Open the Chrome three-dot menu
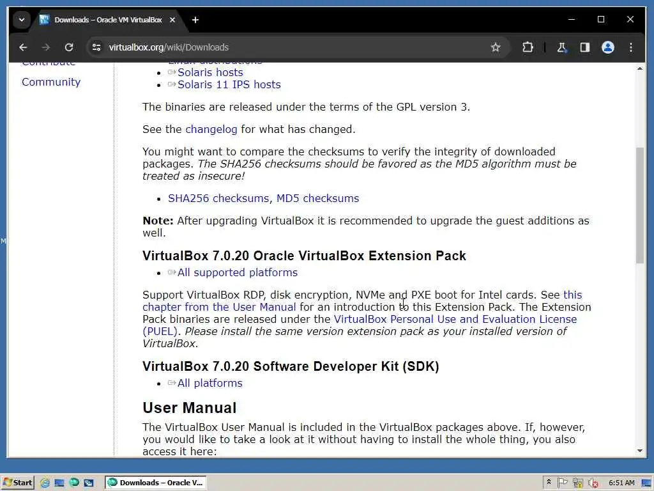The height and width of the screenshot is (491, 654). (x=630, y=47)
